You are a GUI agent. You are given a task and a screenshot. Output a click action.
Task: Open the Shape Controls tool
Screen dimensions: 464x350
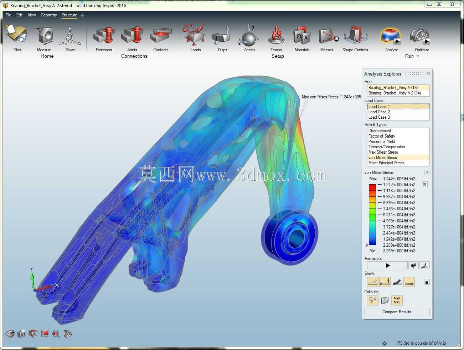[355, 35]
